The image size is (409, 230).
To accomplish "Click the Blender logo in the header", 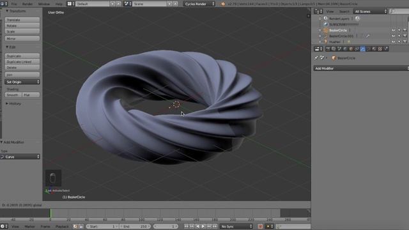I will tap(222, 4).
